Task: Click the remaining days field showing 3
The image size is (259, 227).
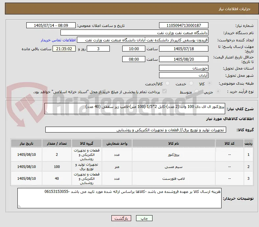Action: 98,49
